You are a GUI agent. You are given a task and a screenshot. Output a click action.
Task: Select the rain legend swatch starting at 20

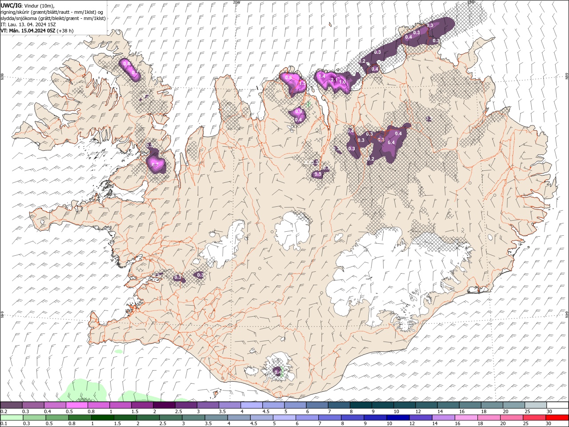511,418
